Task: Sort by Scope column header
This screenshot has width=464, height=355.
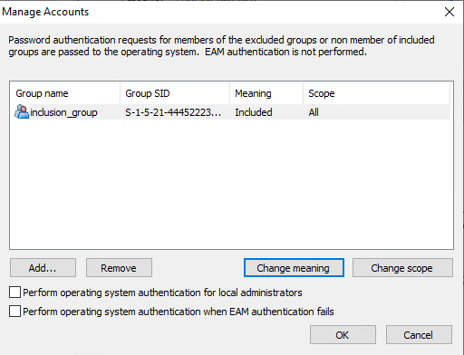Action: [x=376, y=93]
